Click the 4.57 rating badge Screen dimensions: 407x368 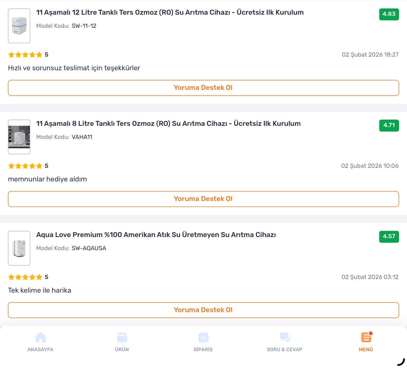pos(389,237)
